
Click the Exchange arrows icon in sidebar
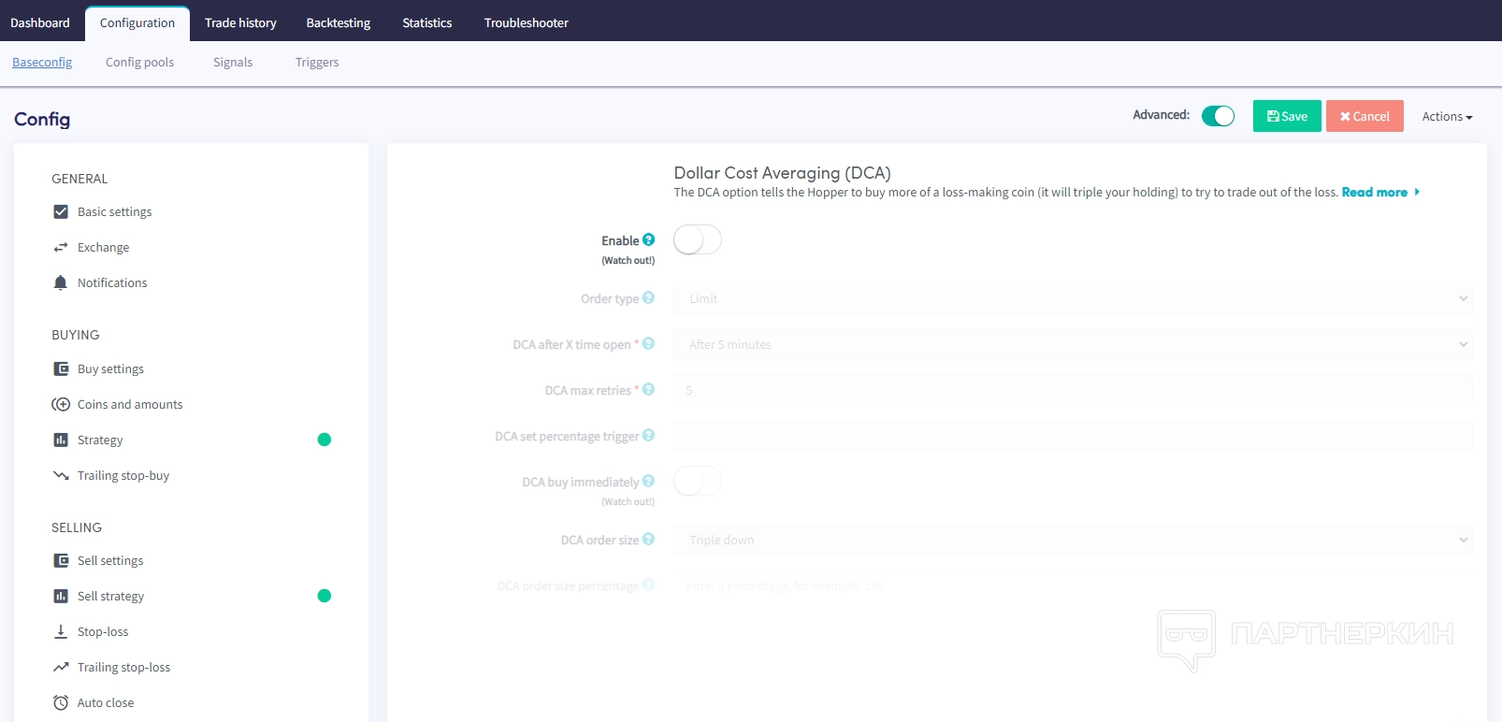61,248
